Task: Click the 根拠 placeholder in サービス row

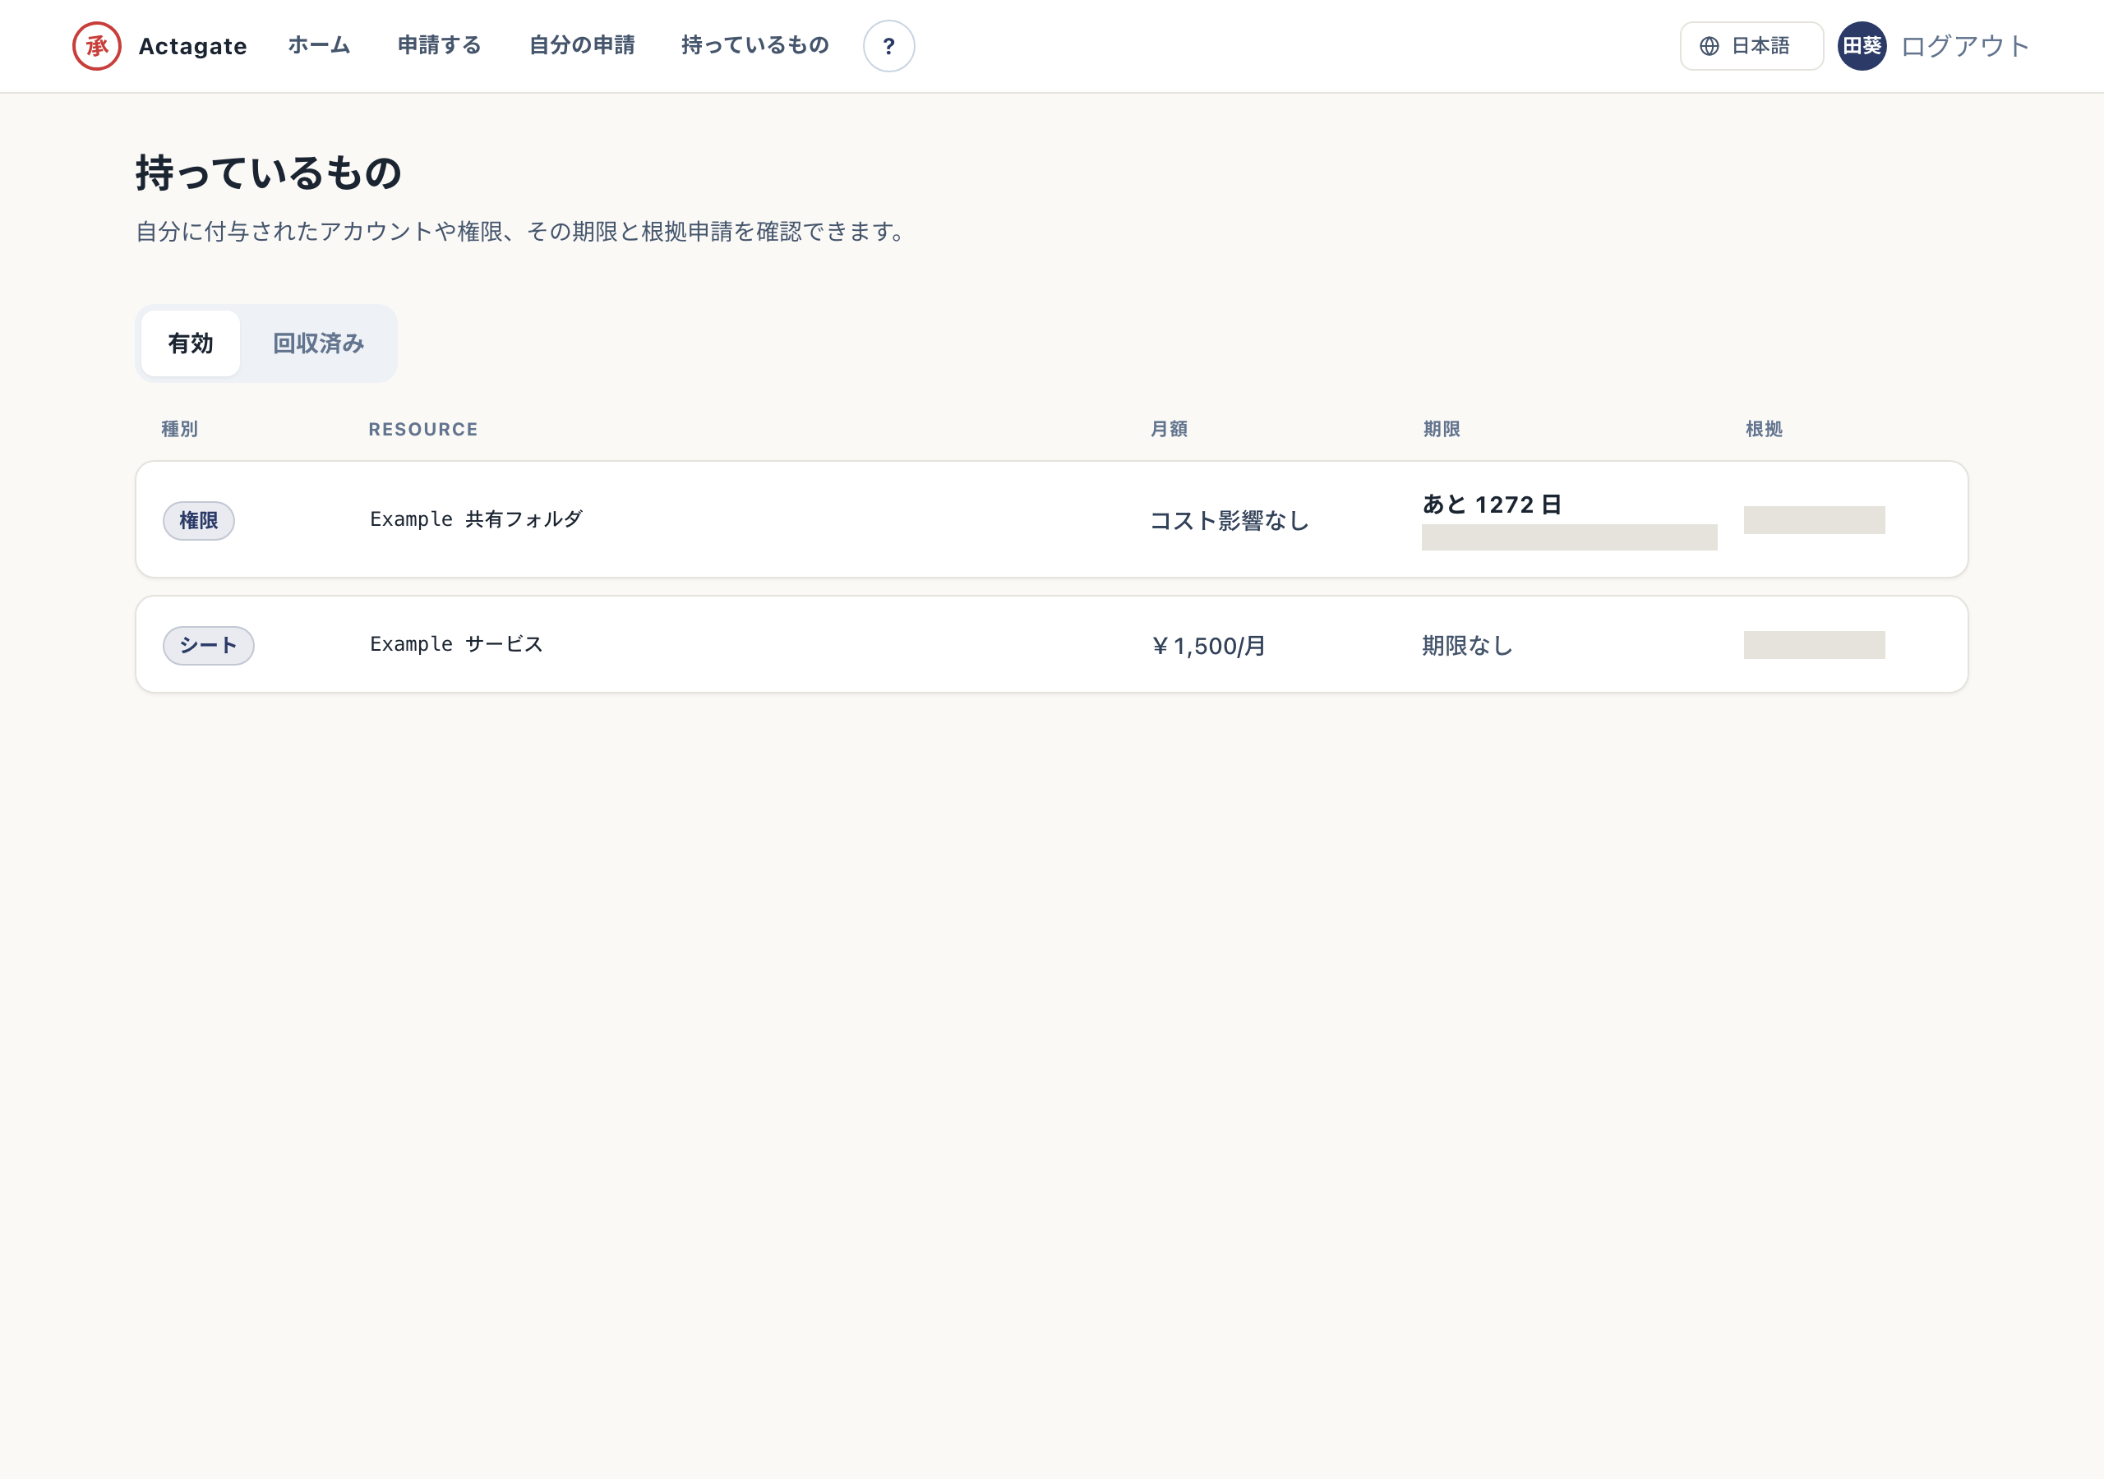Action: (x=1814, y=644)
